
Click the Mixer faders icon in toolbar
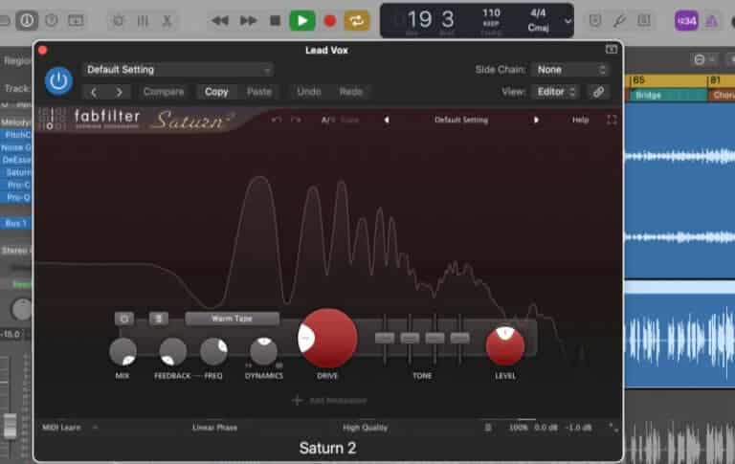click(x=143, y=21)
